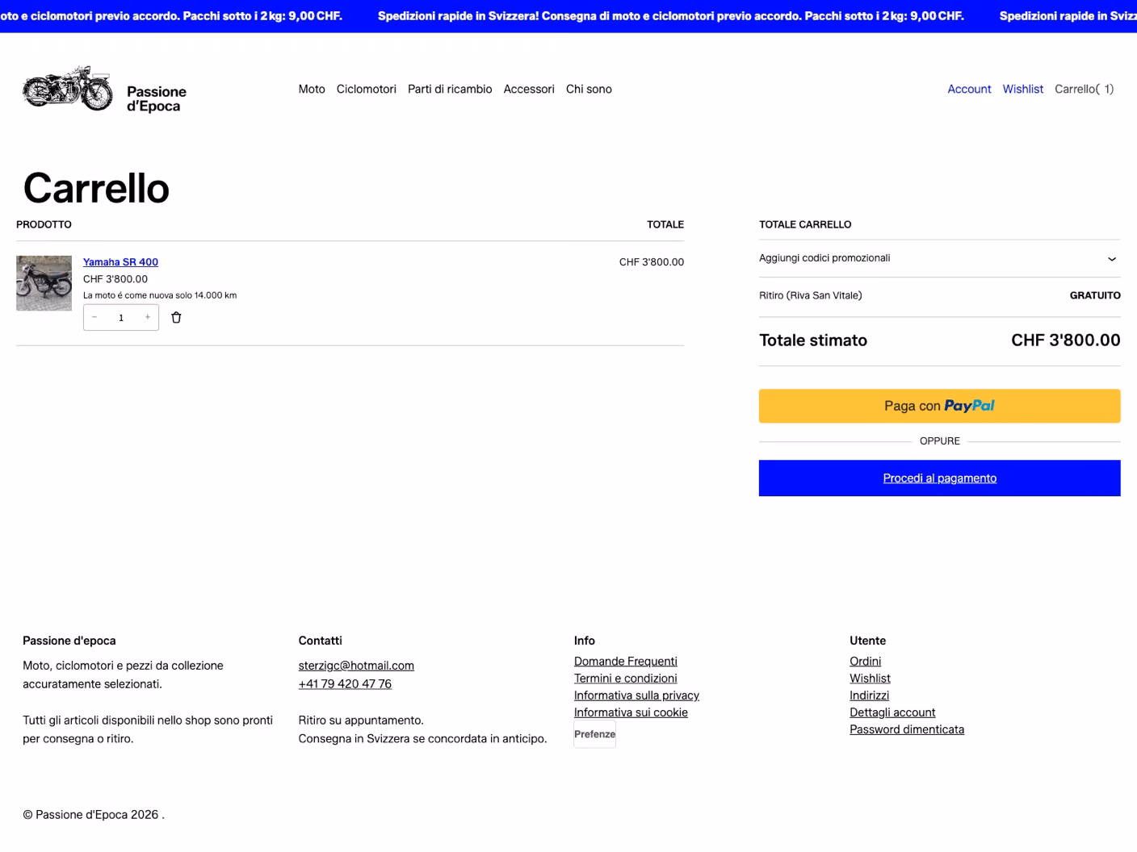This screenshot has height=852, width=1137.
Task: Open Domande Frequenti in the footer
Action: [x=626, y=662]
